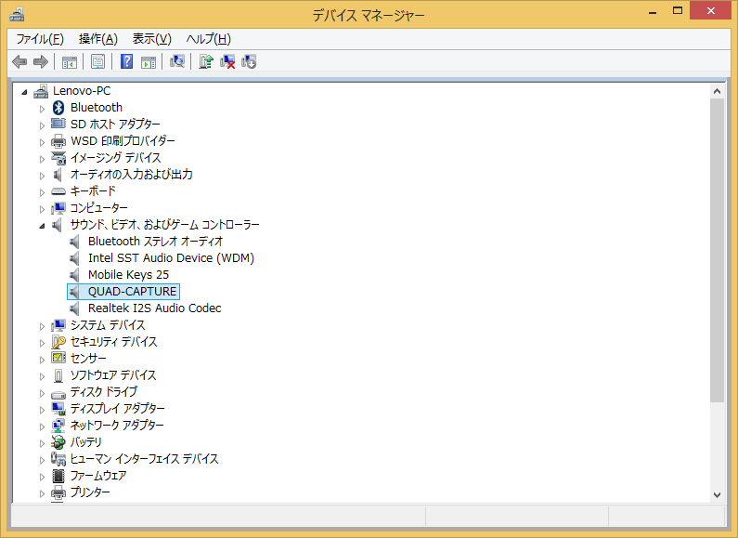Select Intel SST Audio Device (WDM)
This screenshot has width=738, height=538.
[171, 258]
